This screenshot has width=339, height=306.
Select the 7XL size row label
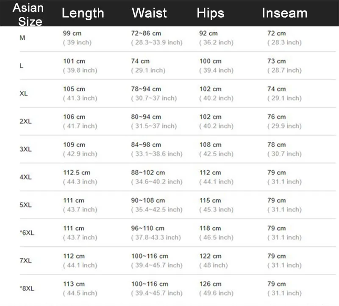tap(25, 260)
